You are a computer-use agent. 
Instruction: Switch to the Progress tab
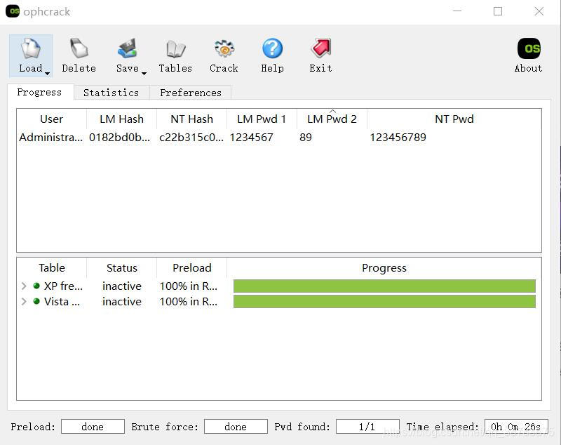tap(39, 93)
